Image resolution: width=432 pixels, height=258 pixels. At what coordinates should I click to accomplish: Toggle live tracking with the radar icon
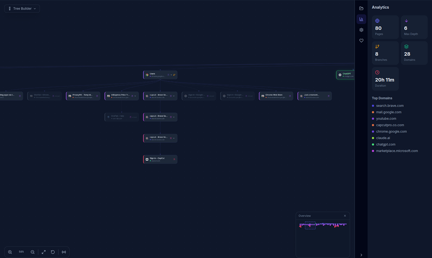click(64, 252)
